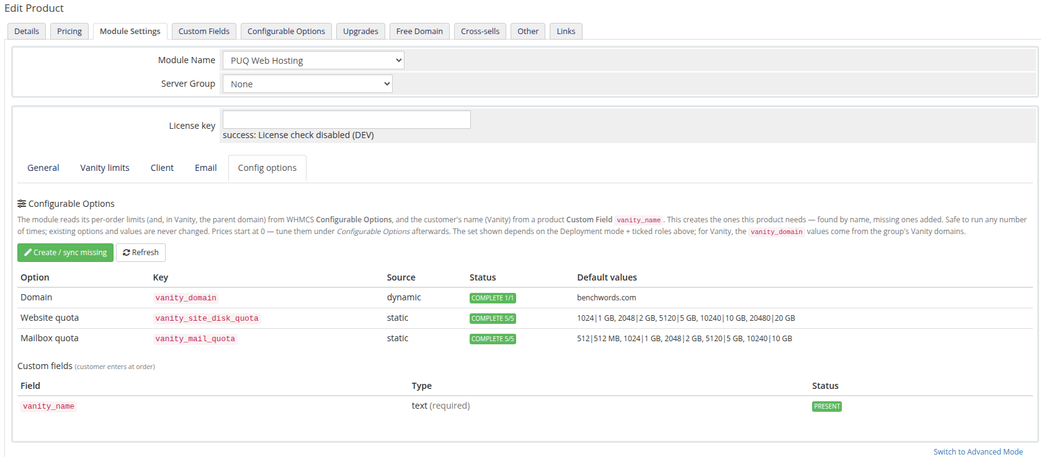This screenshot has height=457, width=1041.
Task: Select the Module Settings tab
Action: click(x=130, y=31)
